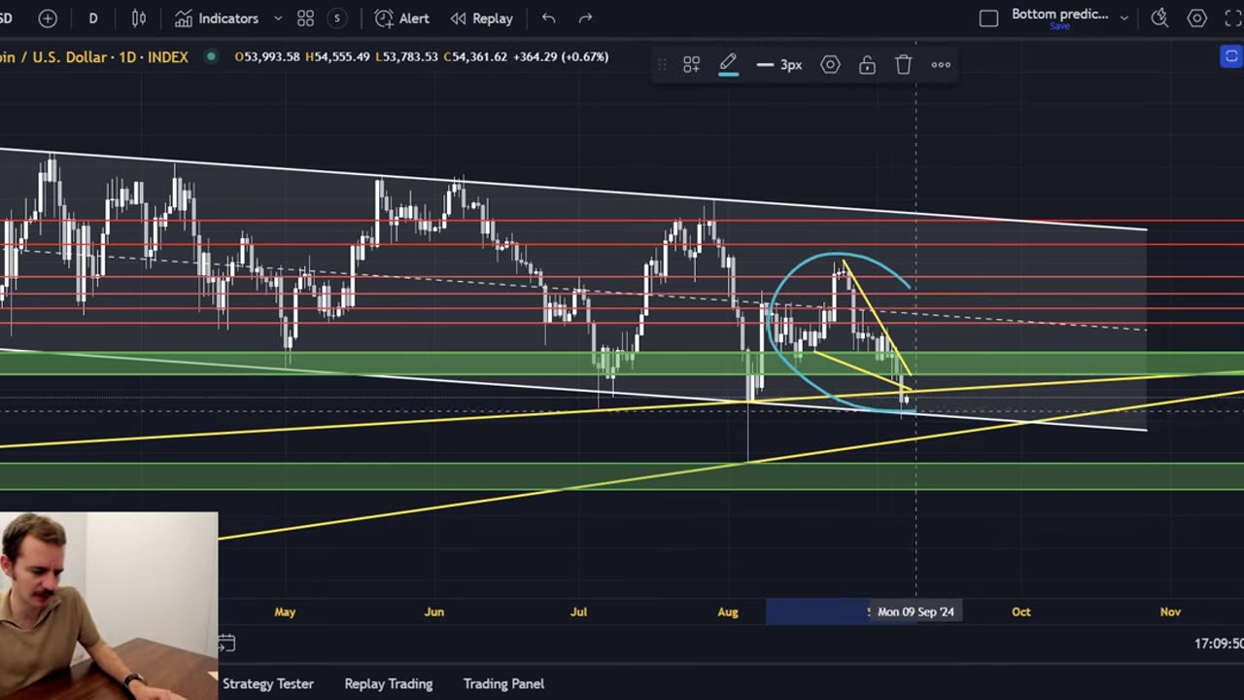Create a new Alert
Screen dimensions: 1244x700
(402, 18)
